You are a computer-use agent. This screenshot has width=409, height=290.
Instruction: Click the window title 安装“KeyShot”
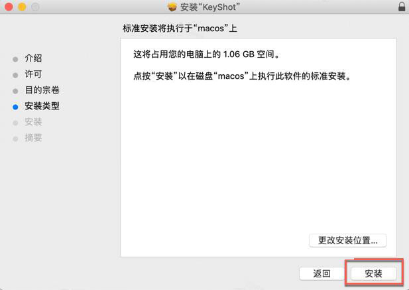click(x=209, y=7)
